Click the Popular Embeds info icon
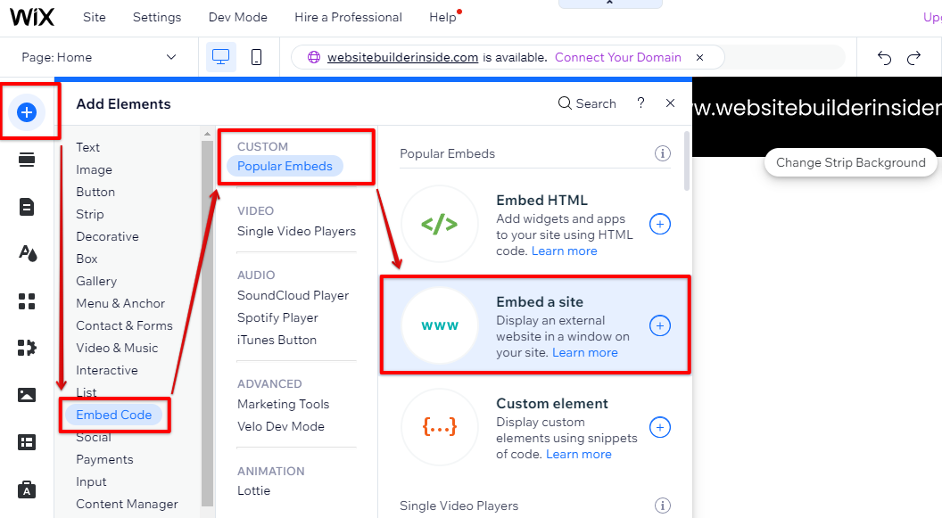942x518 pixels. click(662, 153)
